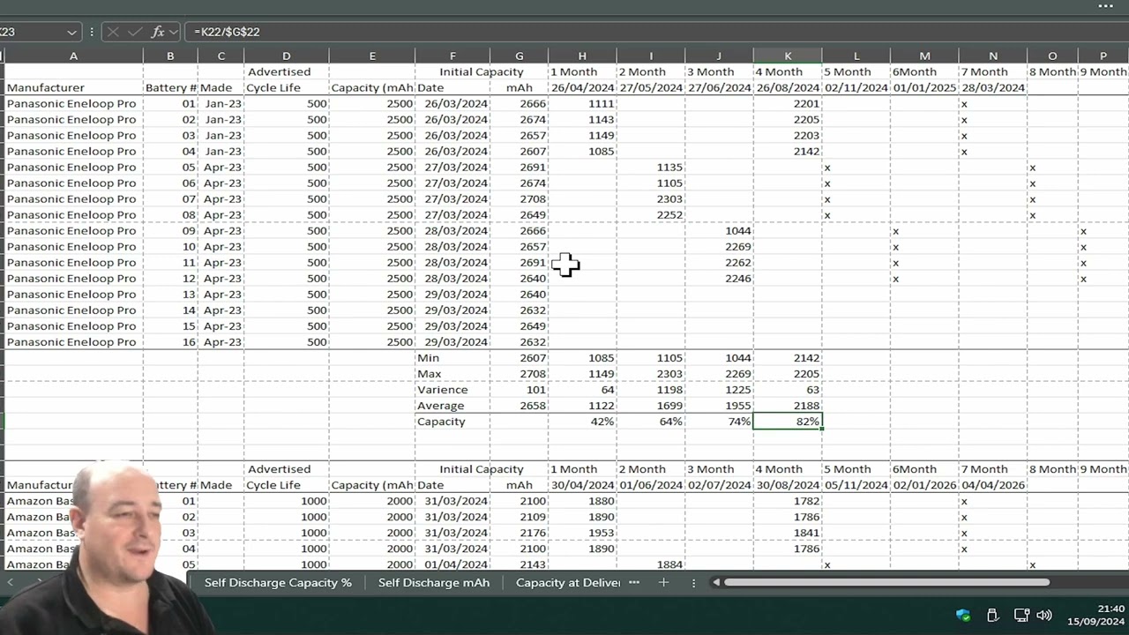Click the vertical dots next to new sheet button

(693, 582)
